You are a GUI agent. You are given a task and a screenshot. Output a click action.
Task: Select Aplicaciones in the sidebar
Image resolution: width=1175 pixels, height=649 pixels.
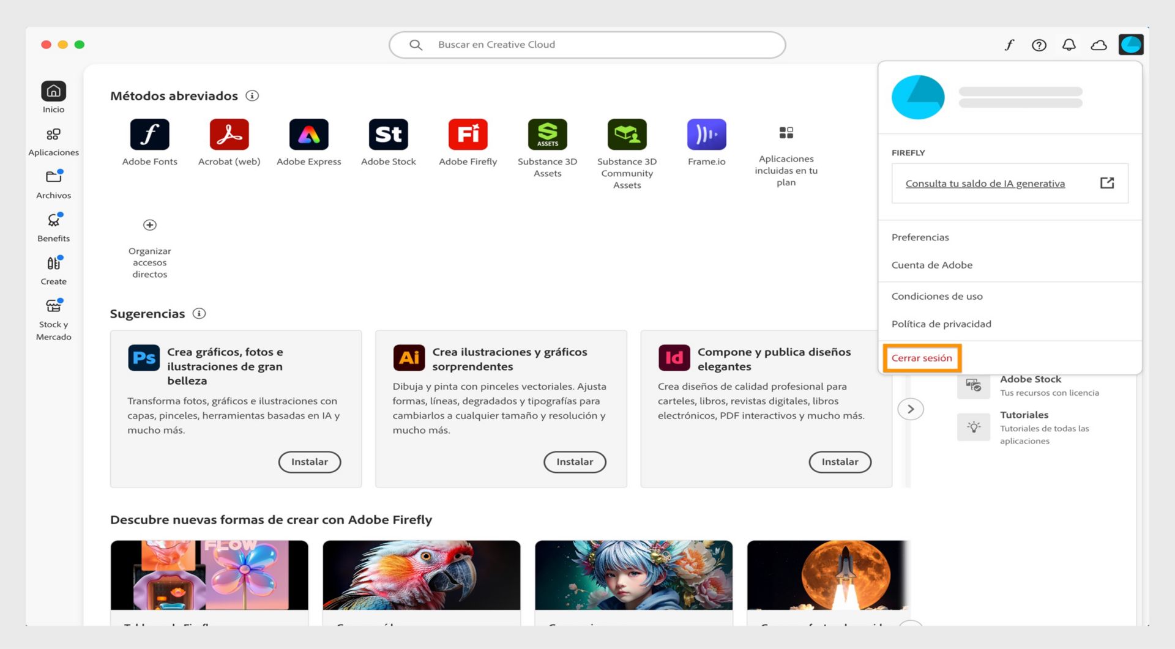53,141
